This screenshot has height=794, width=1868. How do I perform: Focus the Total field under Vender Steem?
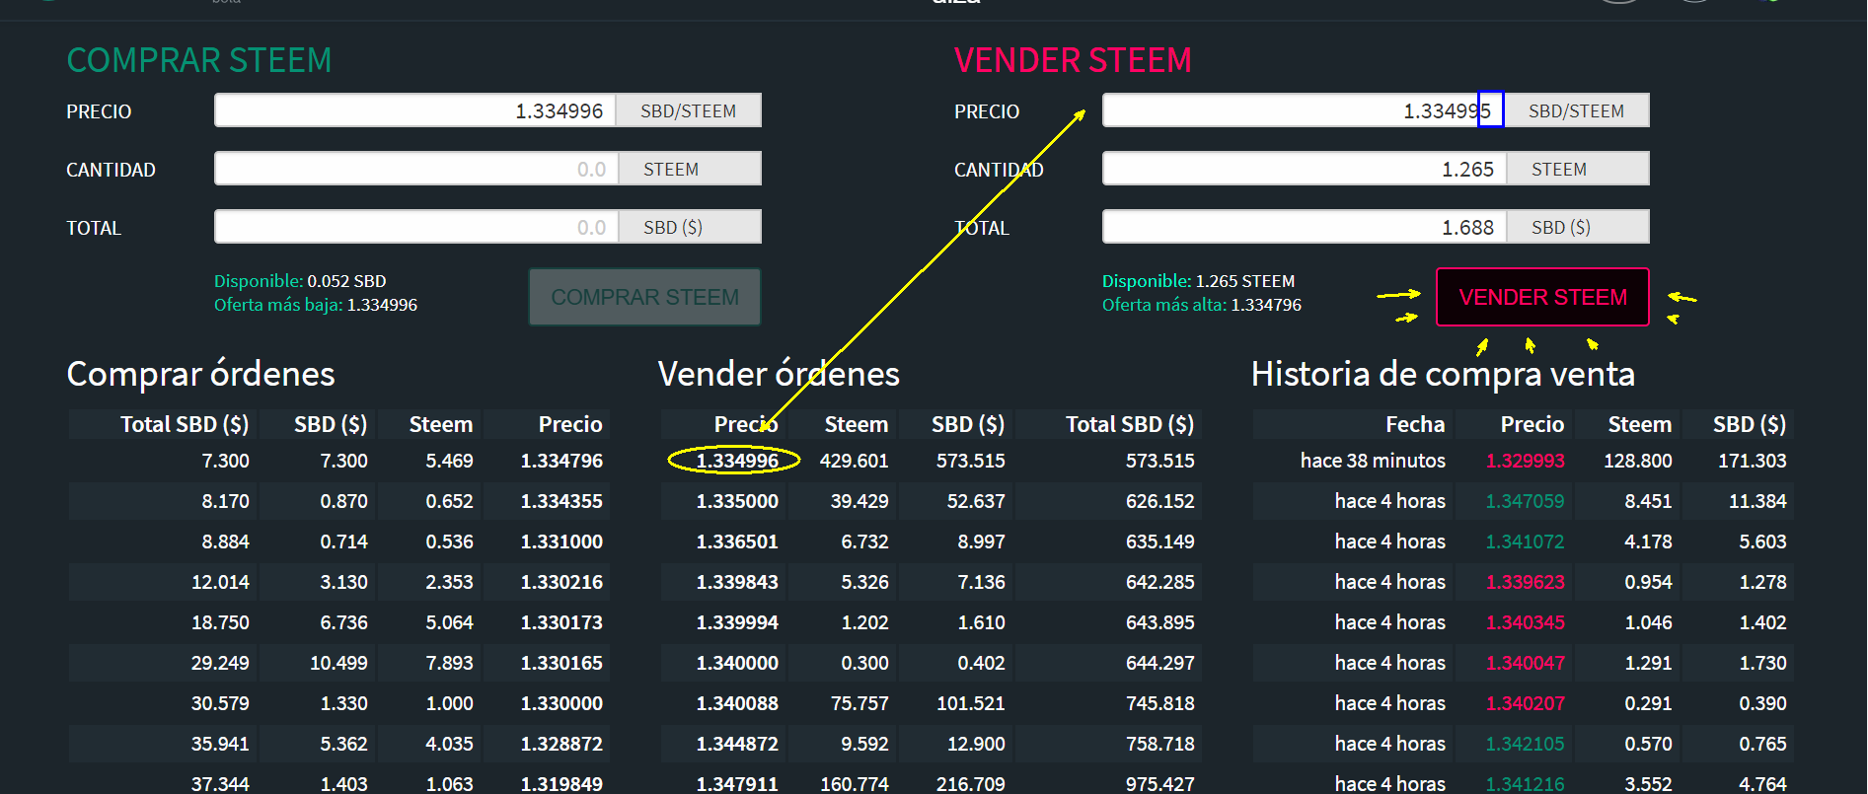tap(1304, 227)
